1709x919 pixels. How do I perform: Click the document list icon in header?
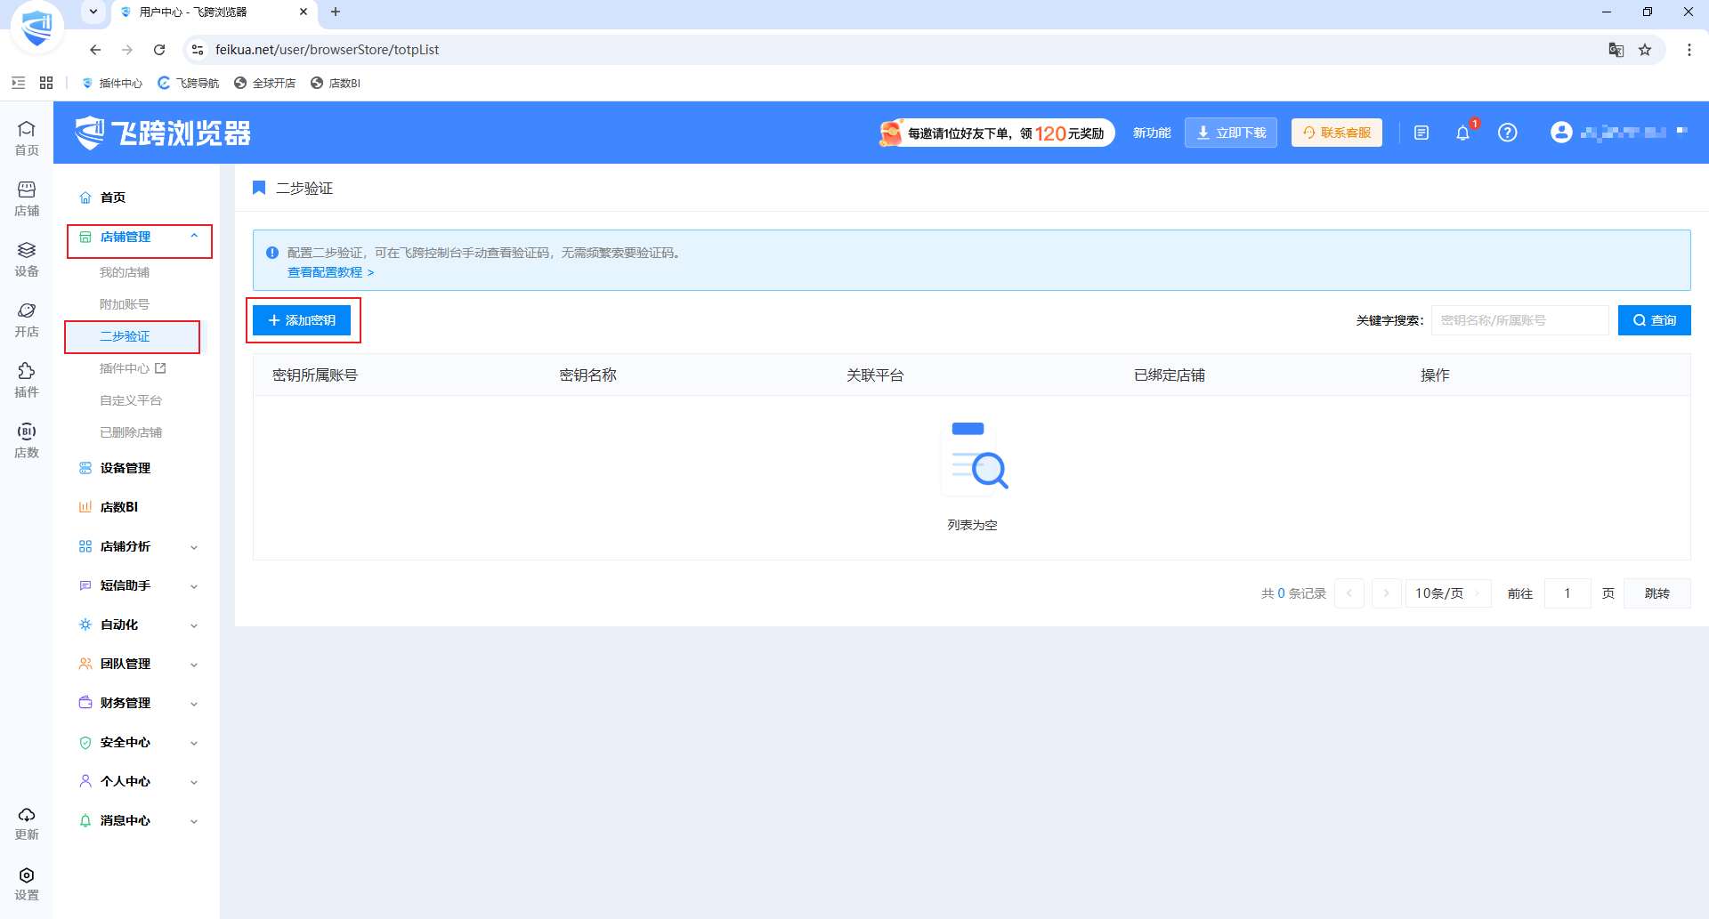(1421, 133)
